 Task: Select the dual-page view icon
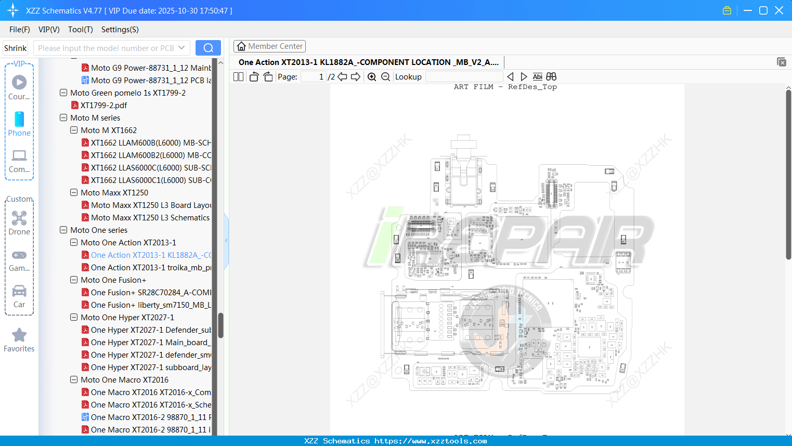point(238,76)
